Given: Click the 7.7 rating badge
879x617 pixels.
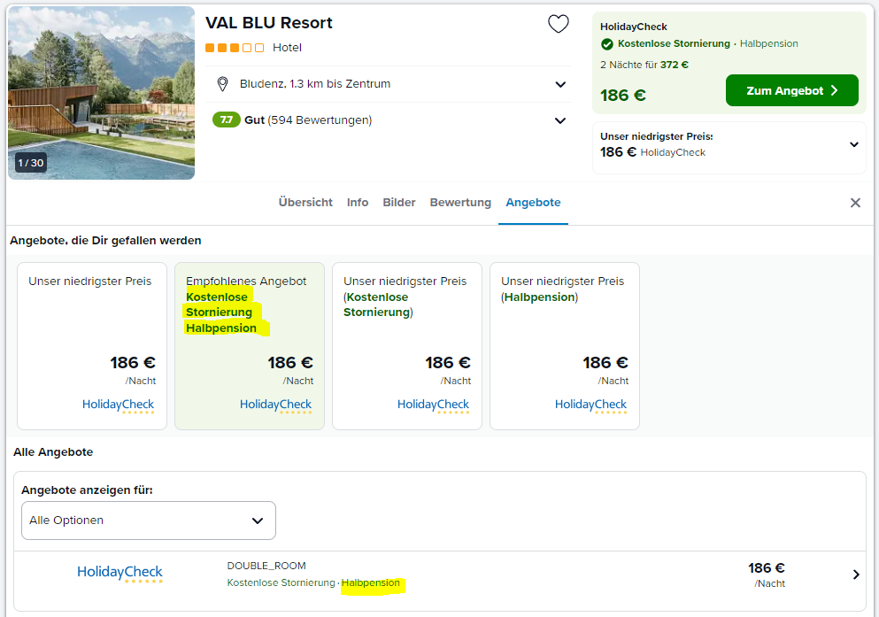Looking at the screenshot, I should 226,120.
